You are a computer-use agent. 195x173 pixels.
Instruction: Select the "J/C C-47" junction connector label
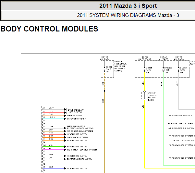coord(152,96)
